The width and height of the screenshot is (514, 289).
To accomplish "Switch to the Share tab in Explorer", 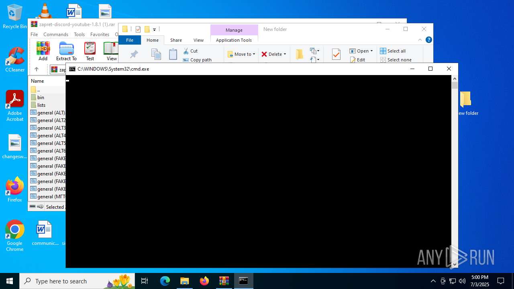I will (176, 40).
